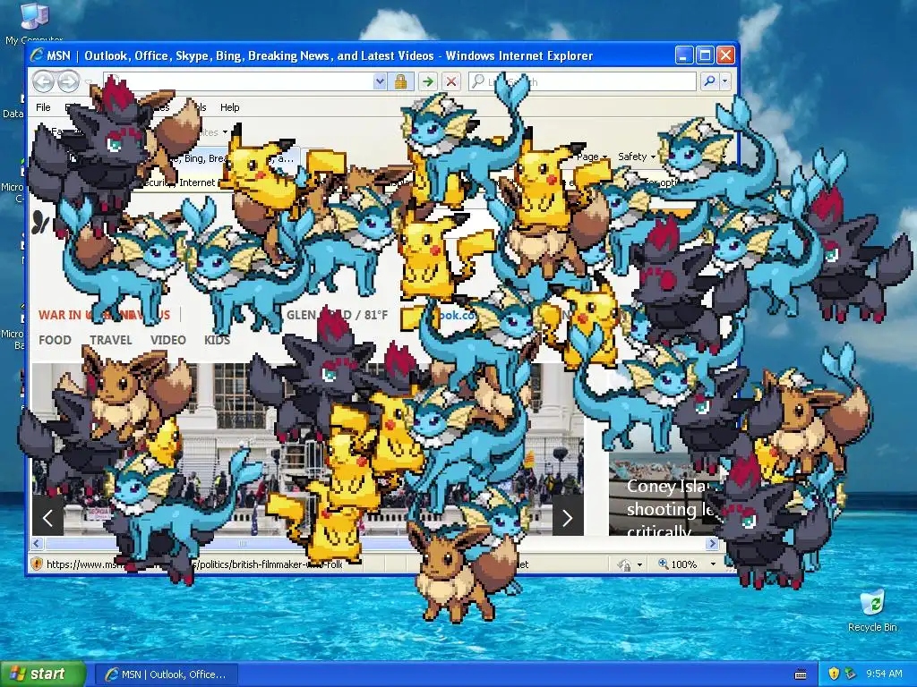Screen dimensions: 917x687
Task: Open the KIDS section link
Action: pos(217,340)
